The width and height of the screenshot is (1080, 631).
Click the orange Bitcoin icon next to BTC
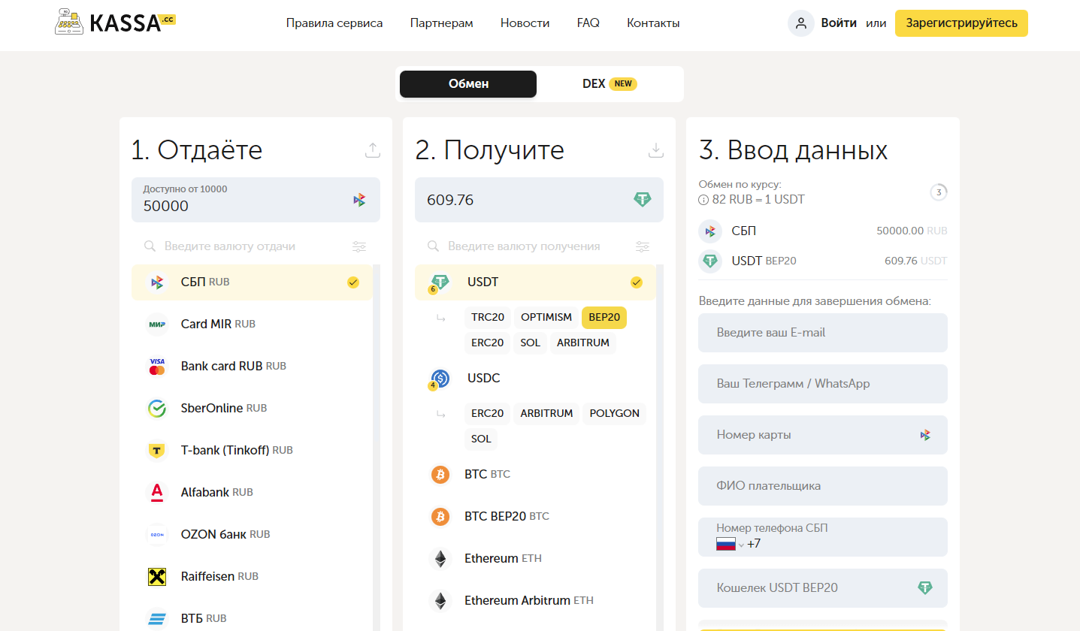coord(440,474)
